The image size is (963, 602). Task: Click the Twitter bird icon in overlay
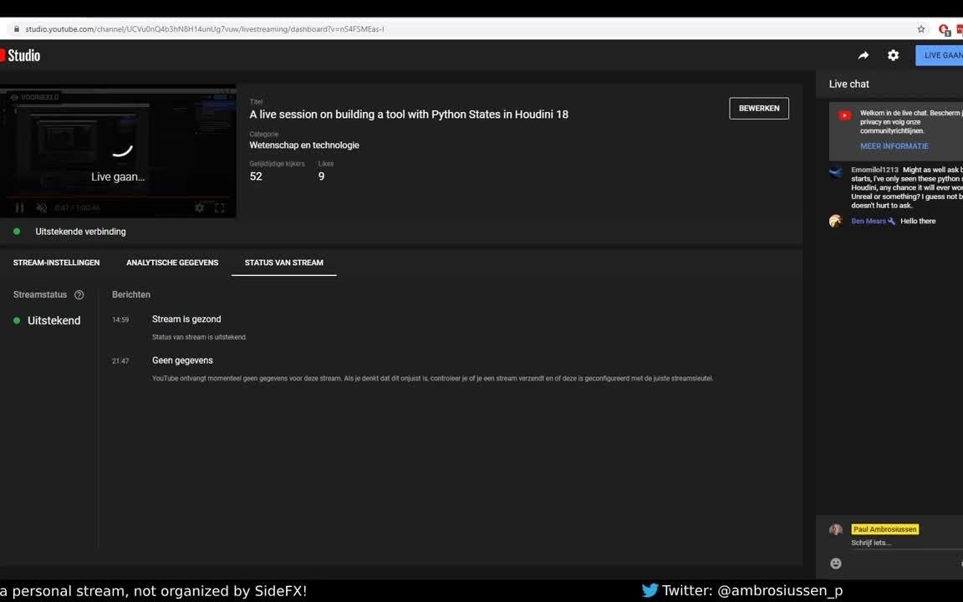(x=650, y=590)
